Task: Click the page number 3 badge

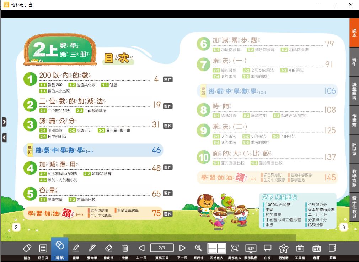Action: coord(343,227)
